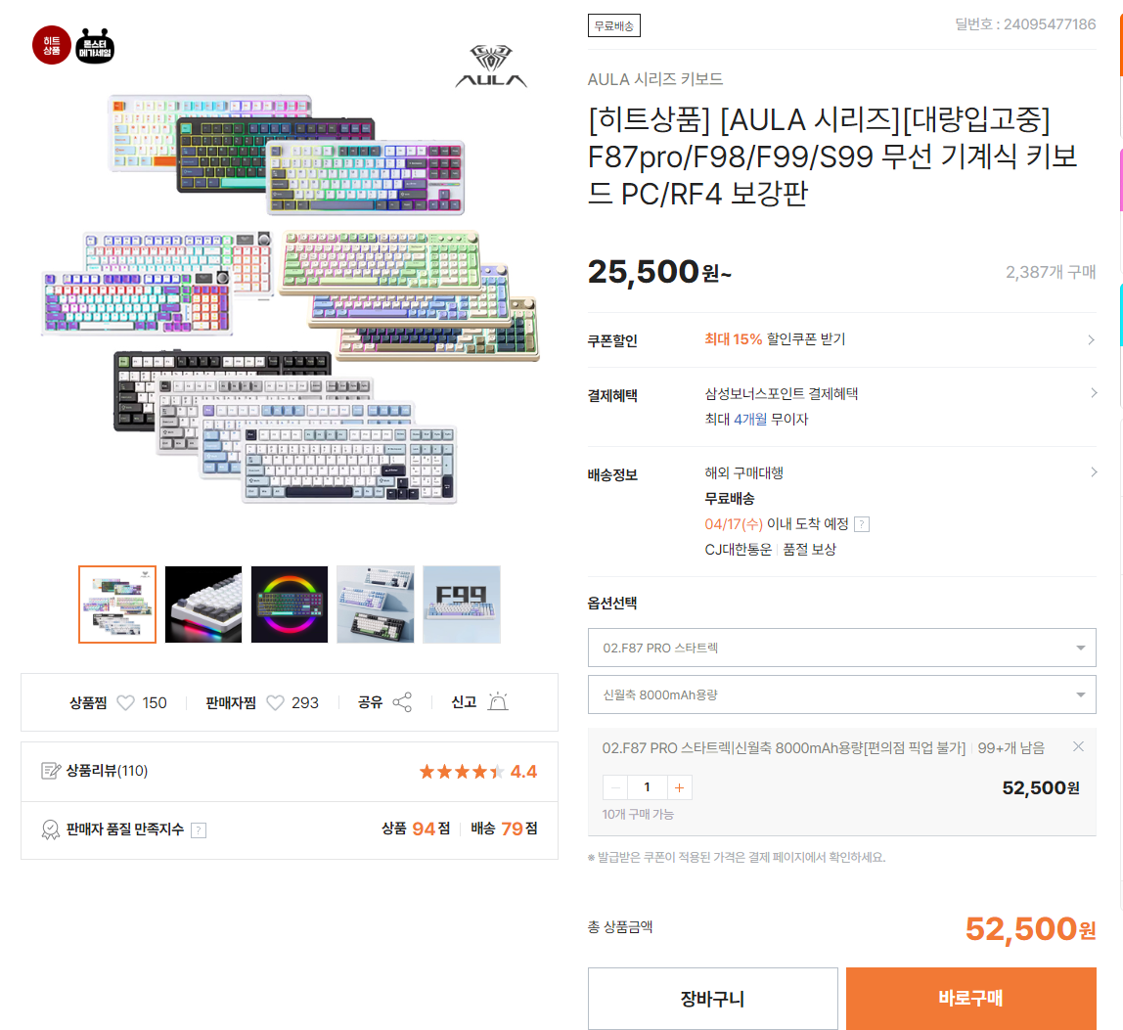Expand the 쿠폰할인 row chevron
Viewport: 1123px width, 1030px height.
pyautogui.click(x=1091, y=339)
